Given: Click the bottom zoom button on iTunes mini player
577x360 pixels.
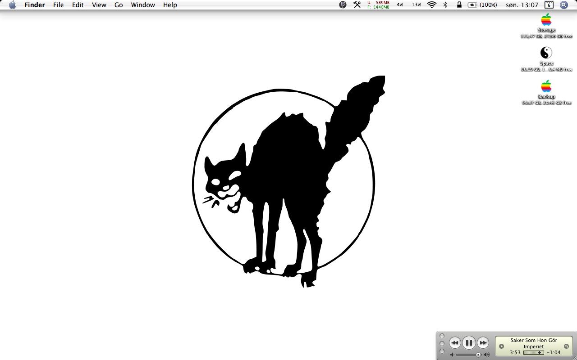Looking at the screenshot, I should pos(442,351).
